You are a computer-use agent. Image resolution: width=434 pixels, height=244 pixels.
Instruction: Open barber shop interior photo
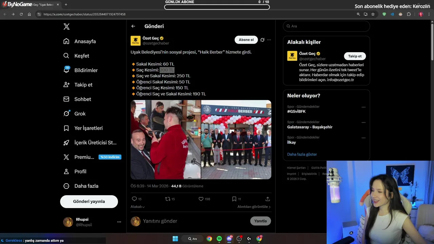coord(166,140)
